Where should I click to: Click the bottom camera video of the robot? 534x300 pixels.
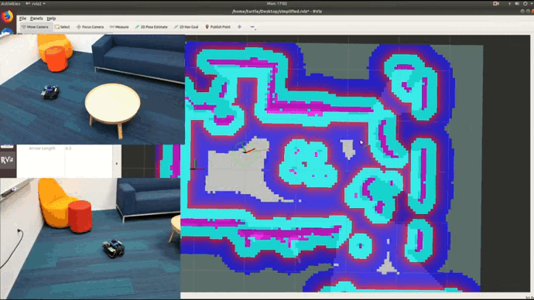(91, 238)
